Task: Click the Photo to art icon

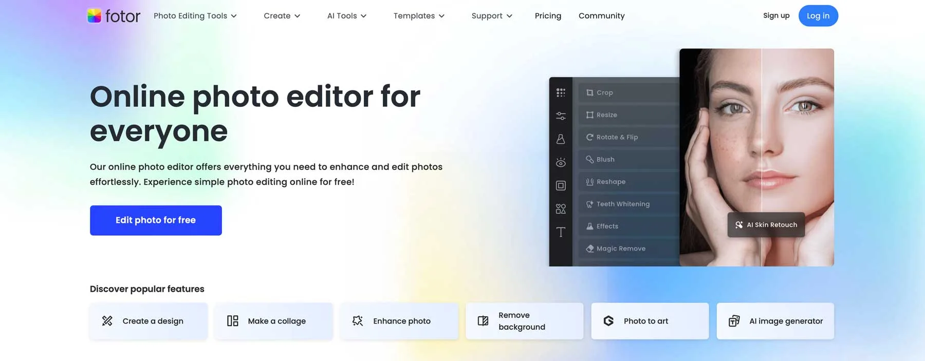Action: (608, 321)
